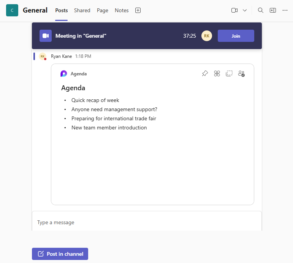
Task: Open Ryan Kane's profile avatar on the post
Action: pyautogui.click(x=43, y=56)
